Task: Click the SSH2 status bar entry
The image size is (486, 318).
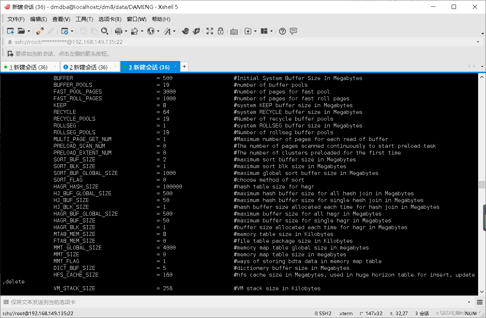Action: click(x=323, y=313)
